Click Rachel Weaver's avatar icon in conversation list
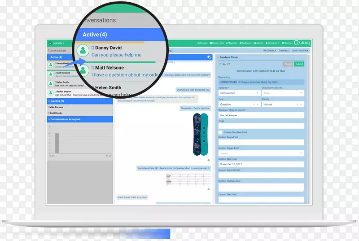The image size is (359, 241). click(52, 93)
